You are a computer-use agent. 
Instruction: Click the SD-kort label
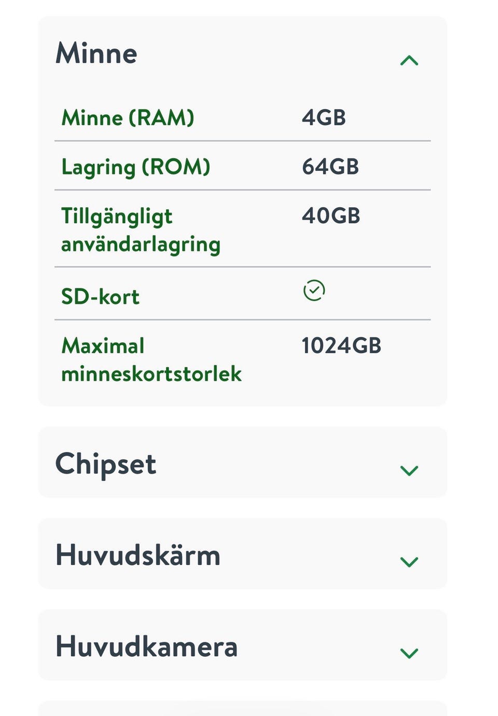(x=100, y=296)
